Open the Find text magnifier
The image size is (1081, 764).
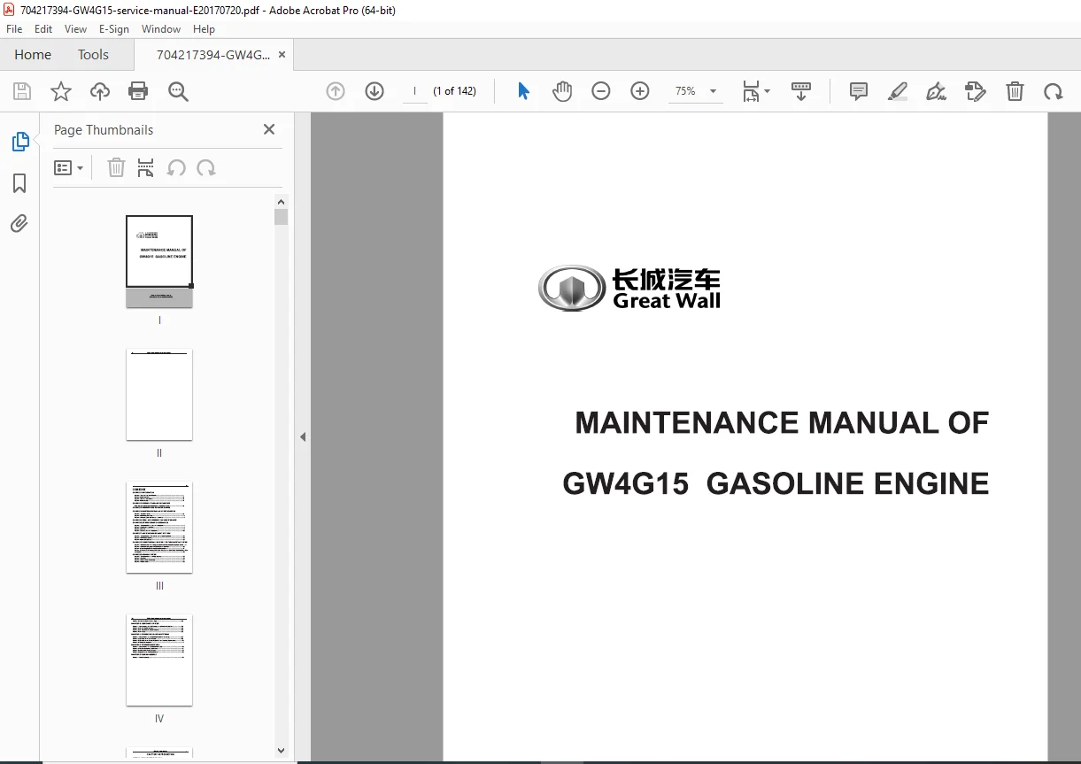[x=178, y=91]
